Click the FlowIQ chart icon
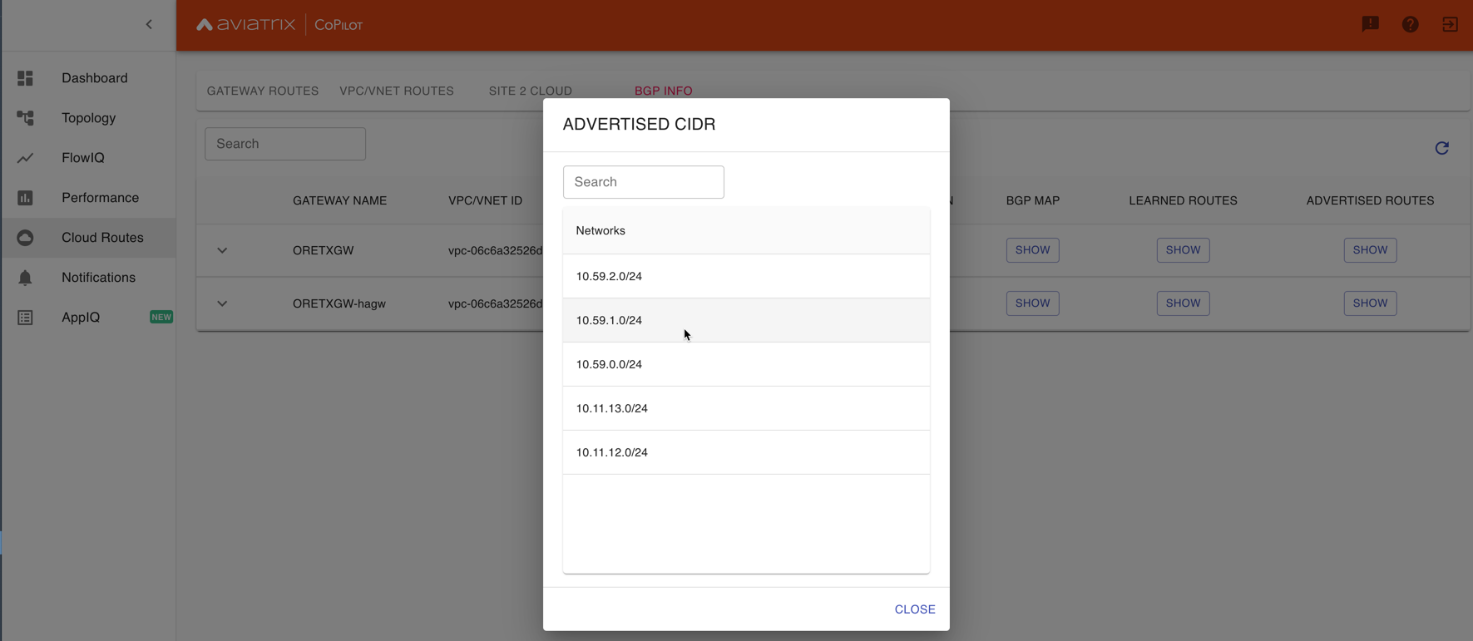The width and height of the screenshot is (1473, 641). point(25,158)
